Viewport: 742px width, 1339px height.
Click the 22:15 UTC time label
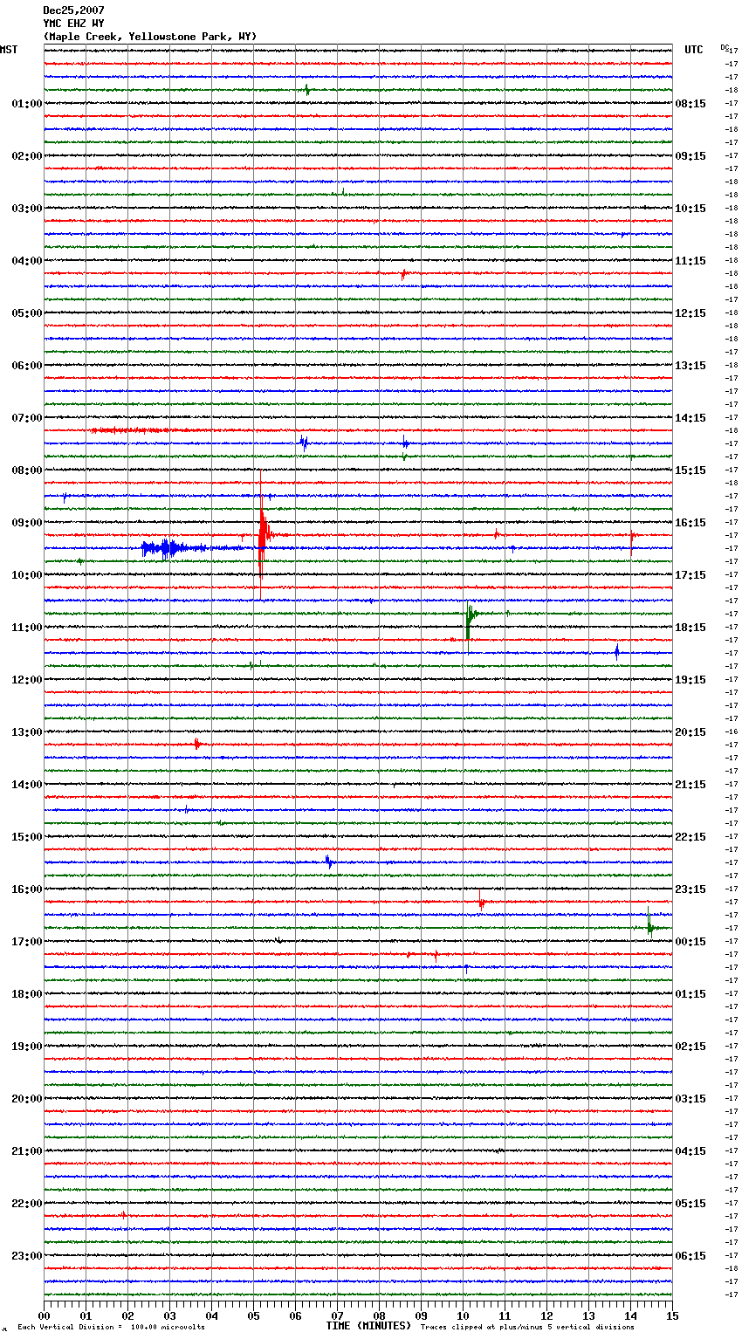pos(690,837)
